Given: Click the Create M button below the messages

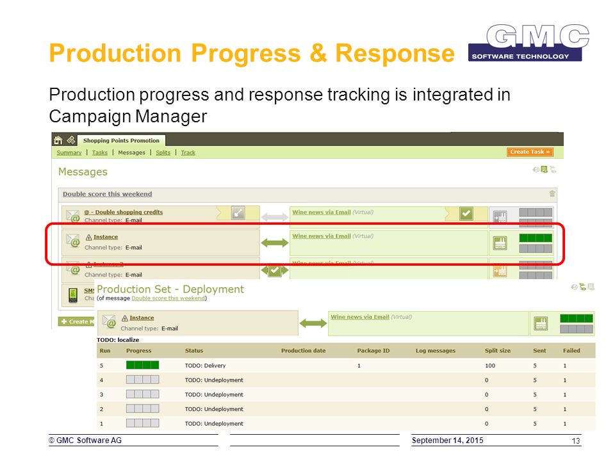Looking at the screenshot, I should [76, 321].
